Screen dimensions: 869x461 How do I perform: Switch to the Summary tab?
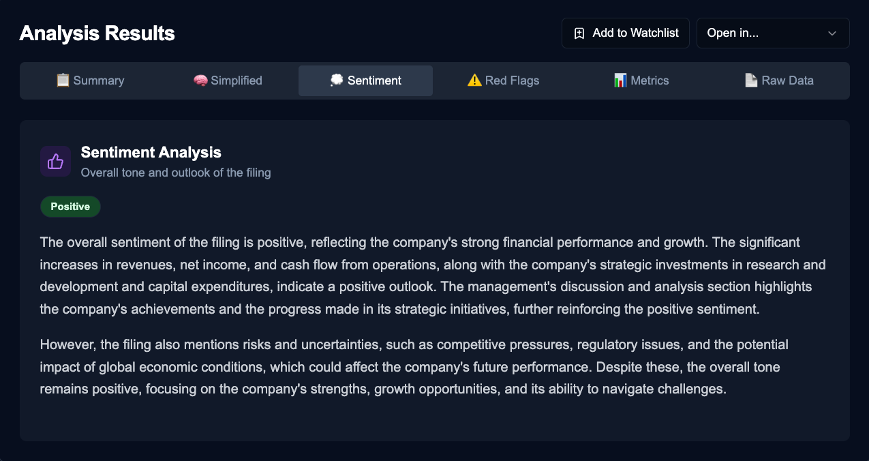[89, 80]
